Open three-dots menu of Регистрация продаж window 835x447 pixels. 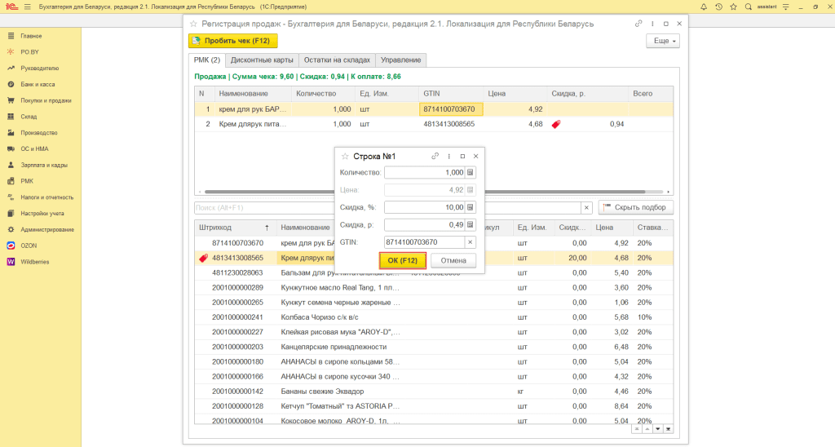[652, 24]
